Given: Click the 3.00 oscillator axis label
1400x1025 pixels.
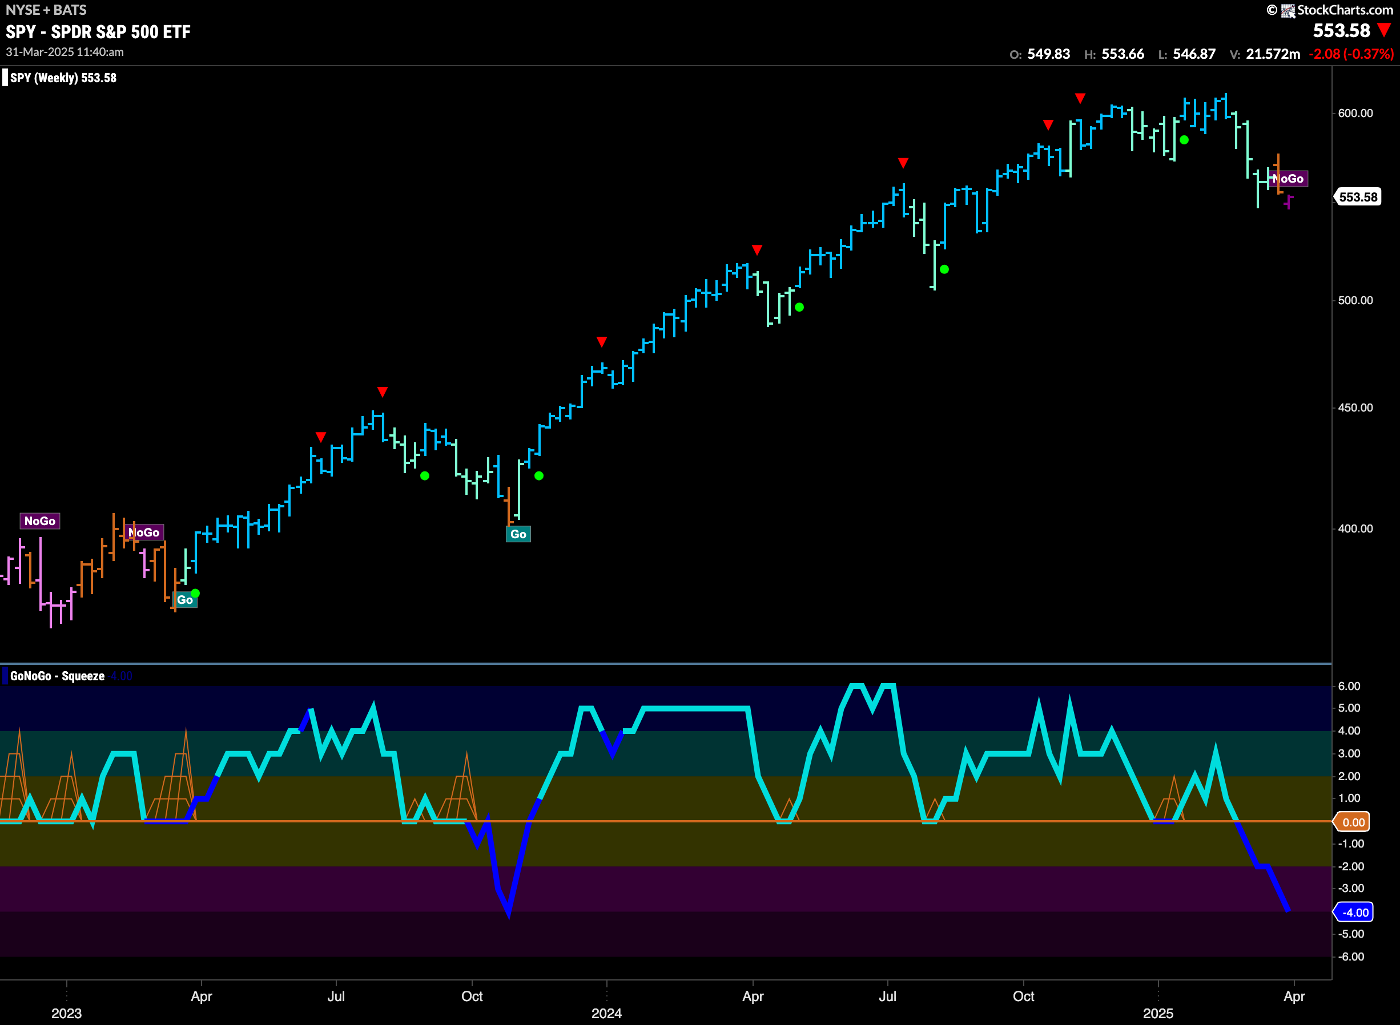Looking at the screenshot, I should tap(1349, 753).
